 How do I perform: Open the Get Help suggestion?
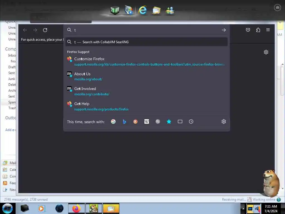146,106
